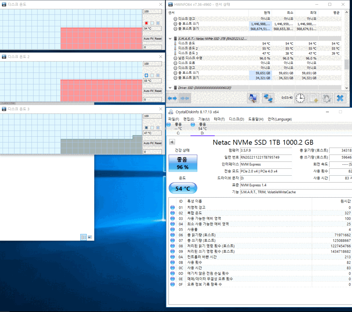
Task: Click the 현재 column header in HWiNFO
Action: [260, 13]
